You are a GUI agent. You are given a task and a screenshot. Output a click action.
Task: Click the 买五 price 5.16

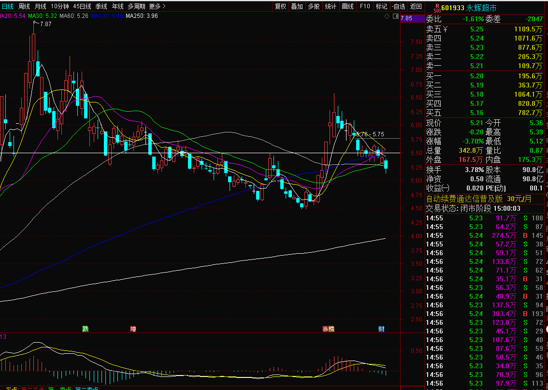tap(476, 113)
